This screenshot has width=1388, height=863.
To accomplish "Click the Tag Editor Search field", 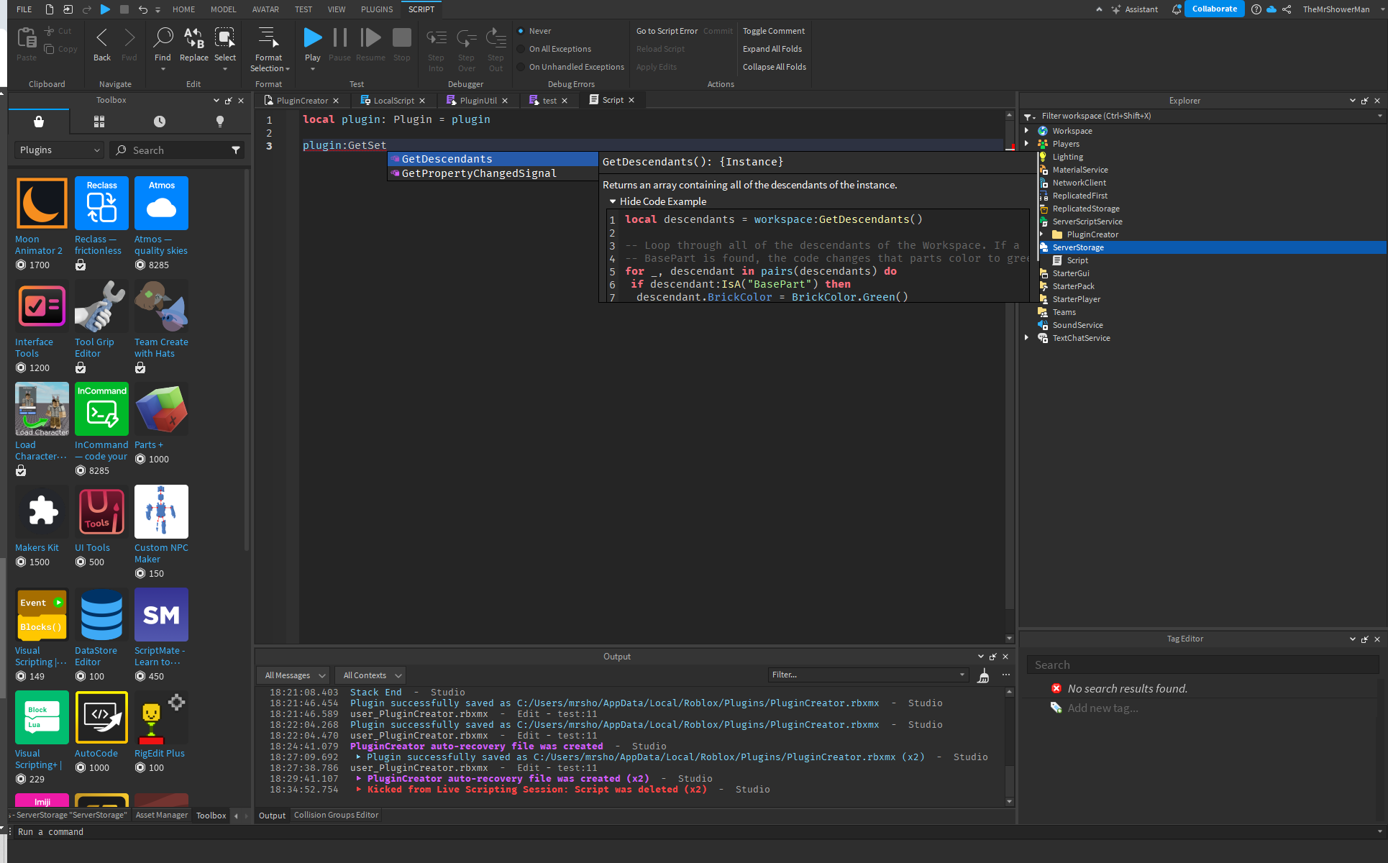I will tap(1202, 665).
